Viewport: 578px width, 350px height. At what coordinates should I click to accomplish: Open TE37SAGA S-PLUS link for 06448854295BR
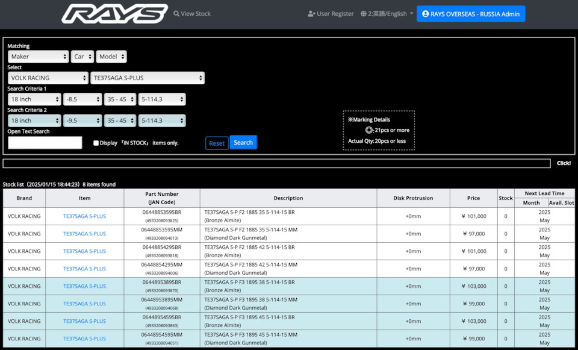tap(84, 251)
